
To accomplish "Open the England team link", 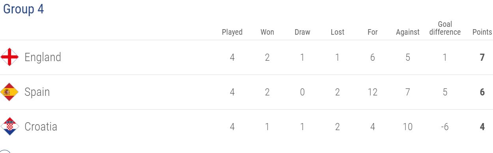I will click(x=43, y=58).
